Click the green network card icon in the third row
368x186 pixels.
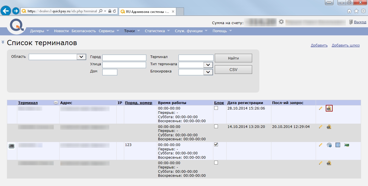click(347, 145)
